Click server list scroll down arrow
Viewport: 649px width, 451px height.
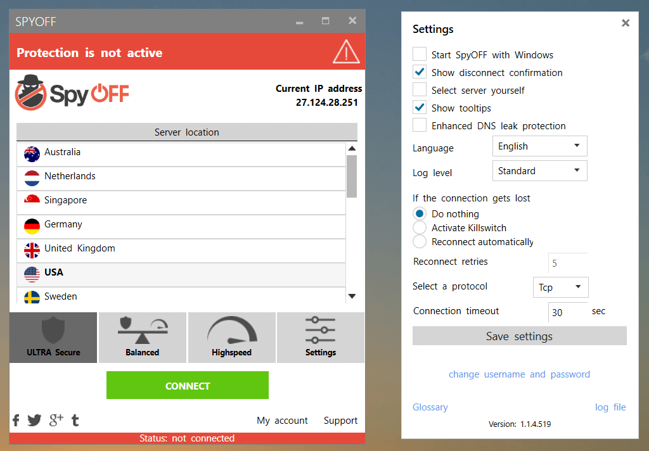coord(352,296)
